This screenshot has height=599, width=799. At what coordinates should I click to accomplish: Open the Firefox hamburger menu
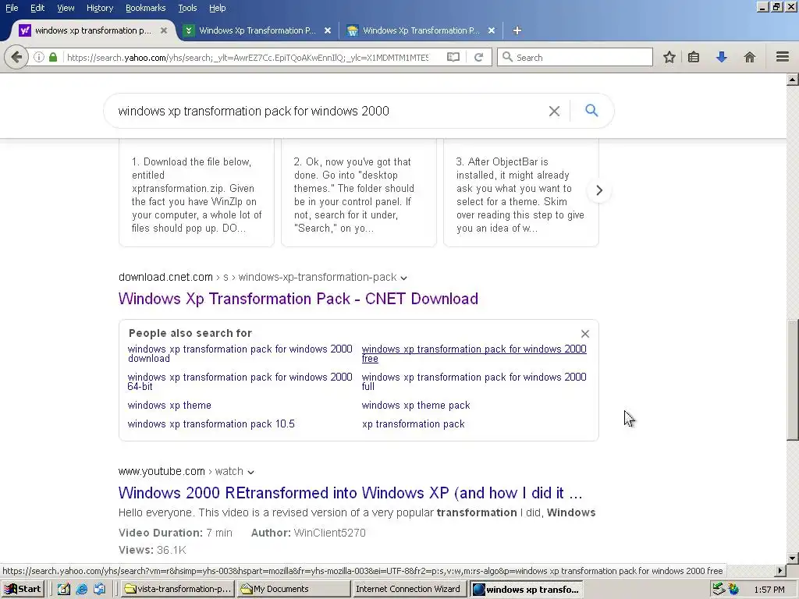[782, 57]
